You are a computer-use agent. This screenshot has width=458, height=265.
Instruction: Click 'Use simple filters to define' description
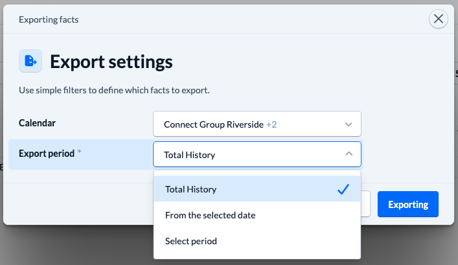pyautogui.click(x=114, y=90)
